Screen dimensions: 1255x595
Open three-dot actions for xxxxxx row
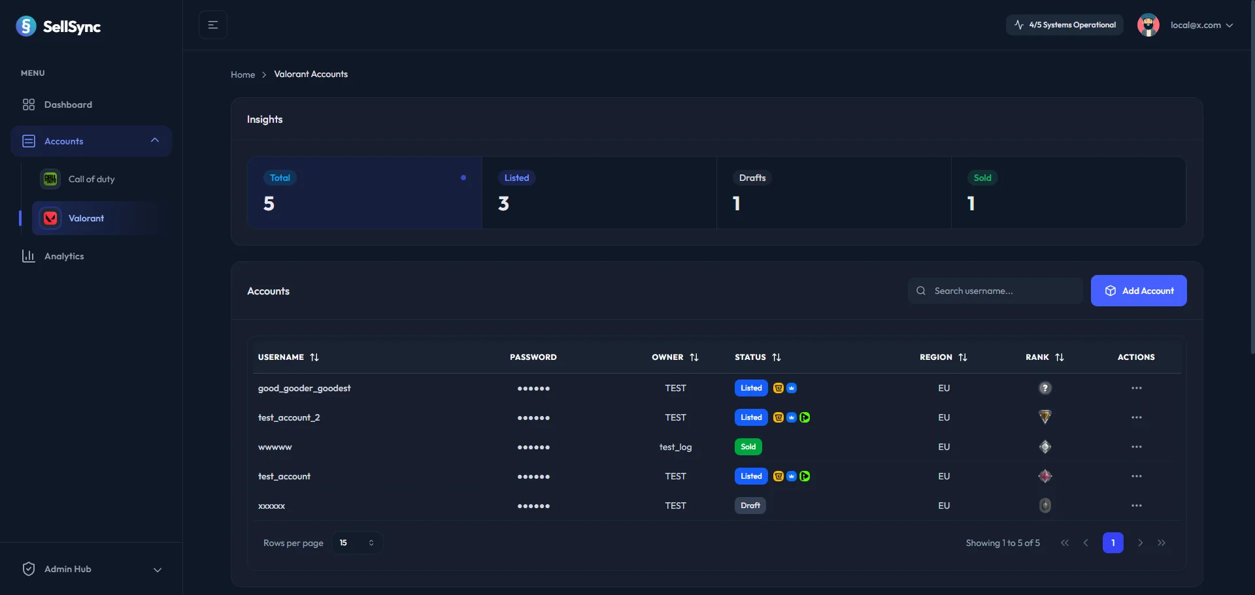pos(1136,506)
